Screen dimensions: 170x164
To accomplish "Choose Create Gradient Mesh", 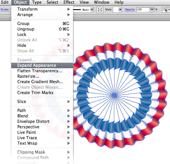I will coord(42,82).
